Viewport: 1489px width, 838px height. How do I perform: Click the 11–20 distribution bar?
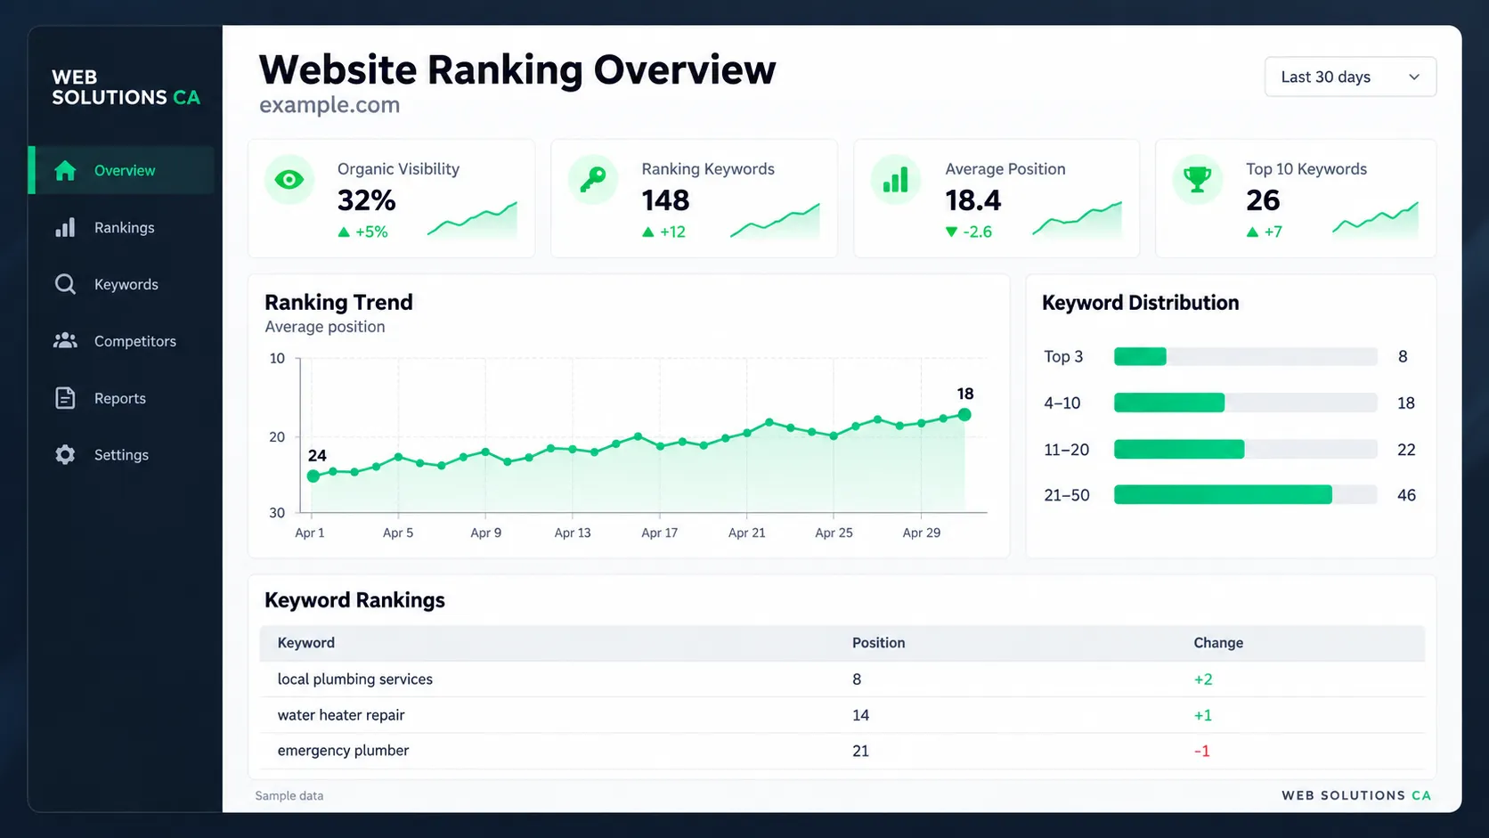(1246, 450)
